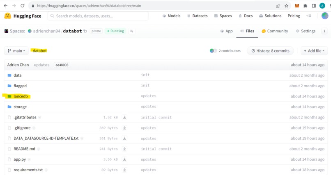
Task: Click the browser address bar URL
Action: (89, 6)
